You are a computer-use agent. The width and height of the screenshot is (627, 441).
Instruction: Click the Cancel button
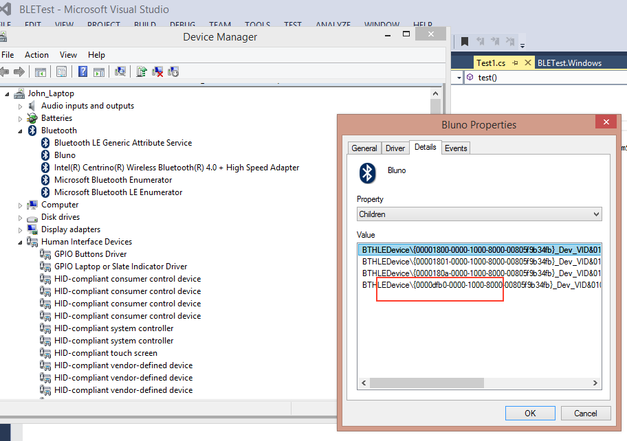[x=586, y=413]
